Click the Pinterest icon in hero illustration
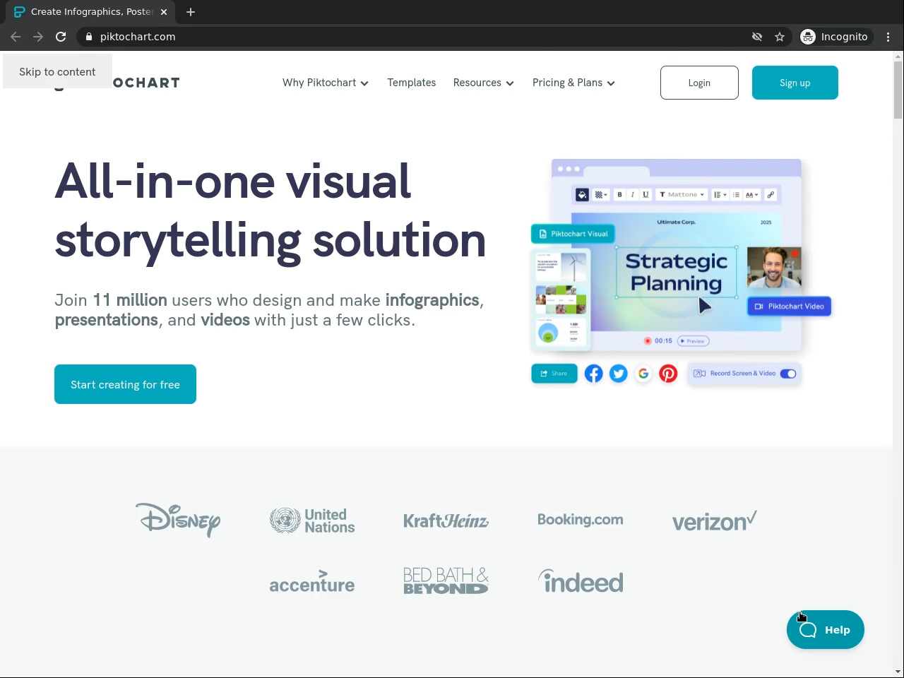Viewport: 904px width, 678px height. point(668,374)
